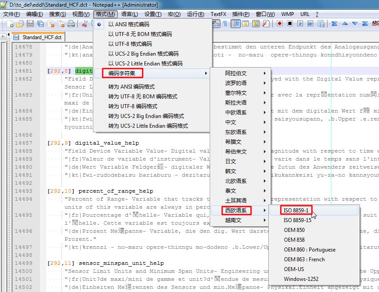
Task: Click the Playback macro icon
Action: coord(300,24)
